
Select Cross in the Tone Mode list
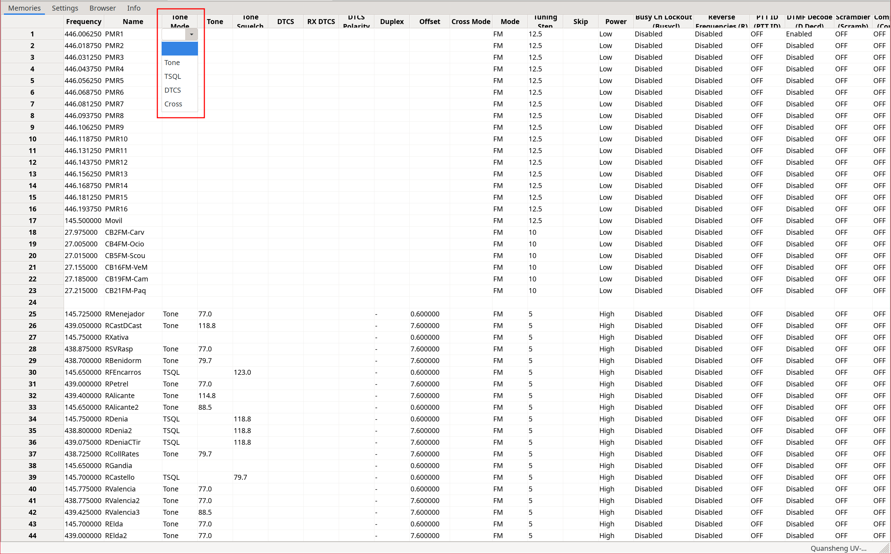(173, 104)
